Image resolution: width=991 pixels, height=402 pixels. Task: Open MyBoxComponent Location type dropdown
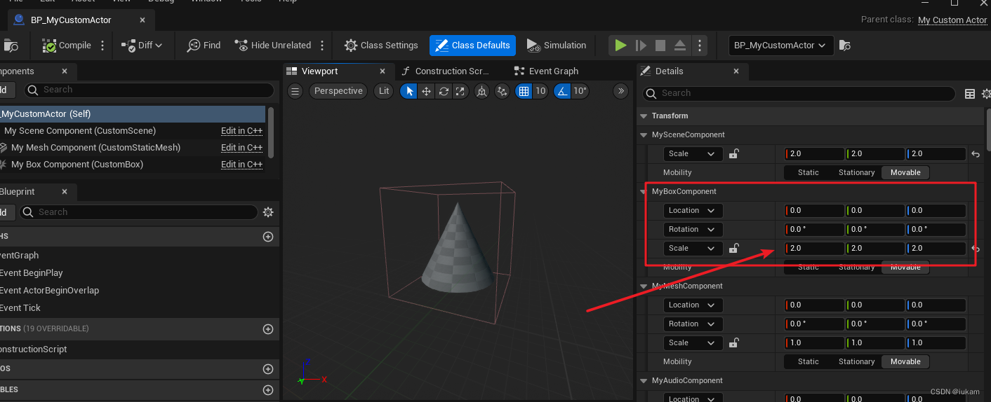coord(693,211)
